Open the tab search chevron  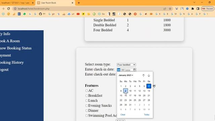tap(194, 2)
